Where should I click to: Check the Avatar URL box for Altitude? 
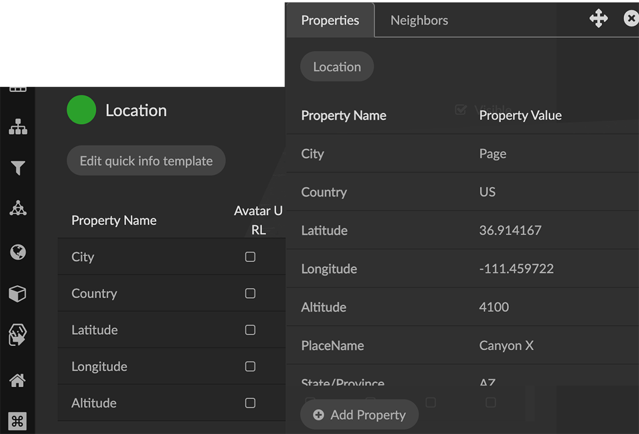(x=250, y=403)
